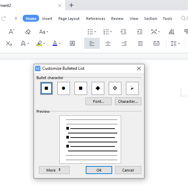This screenshot has width=188, height=196.
Task: Select the four-diamond bullet character
Action: coord(115,88)
